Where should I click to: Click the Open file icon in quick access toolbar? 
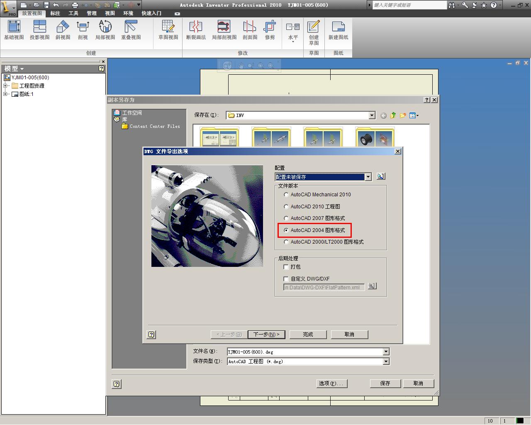(37, 5)
